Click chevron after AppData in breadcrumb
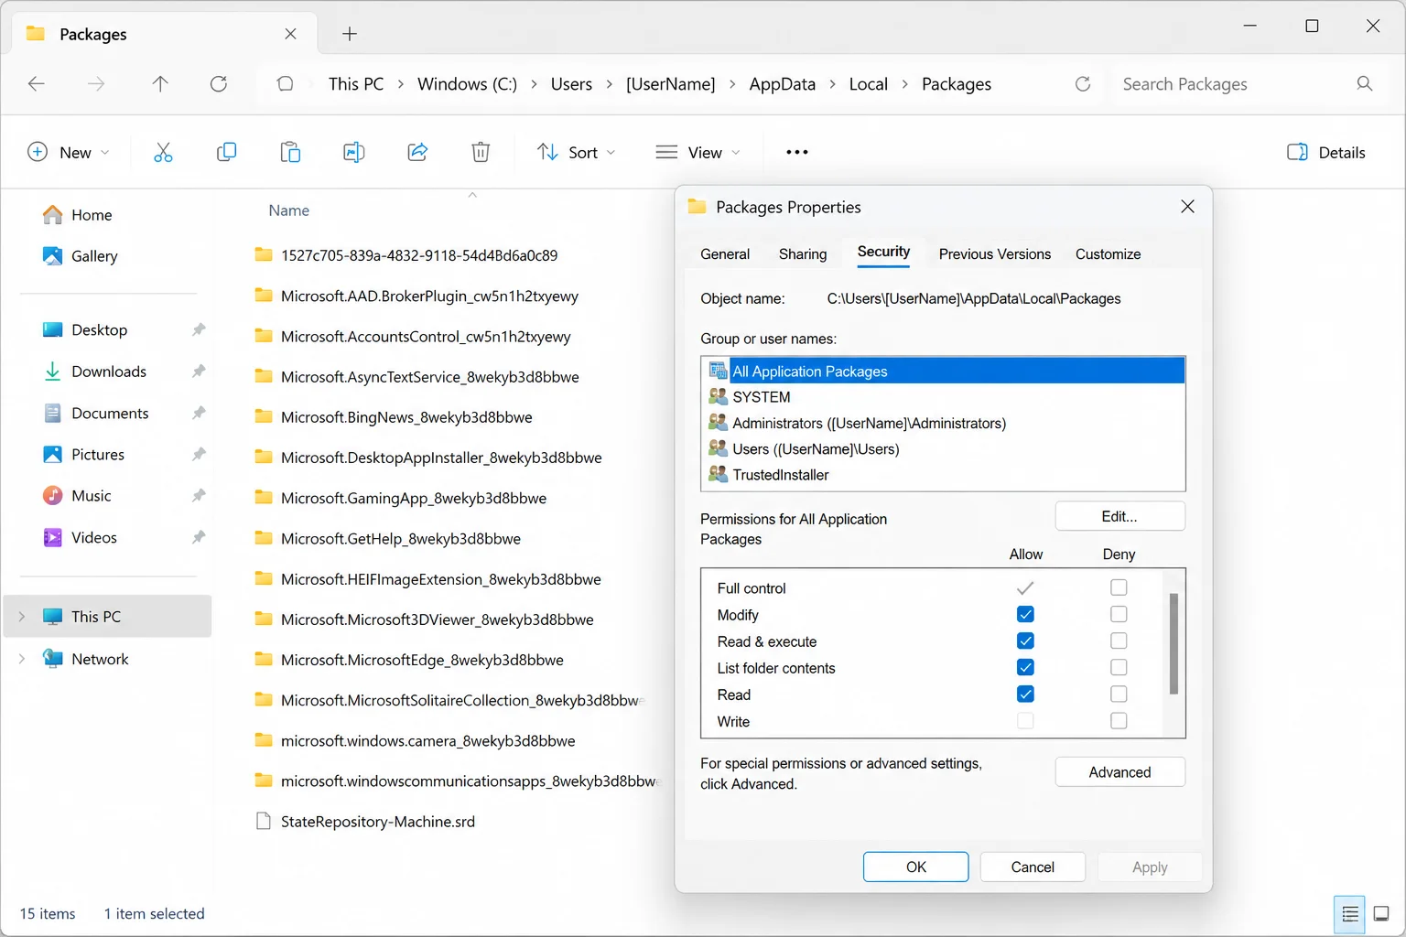 (832, 84)
